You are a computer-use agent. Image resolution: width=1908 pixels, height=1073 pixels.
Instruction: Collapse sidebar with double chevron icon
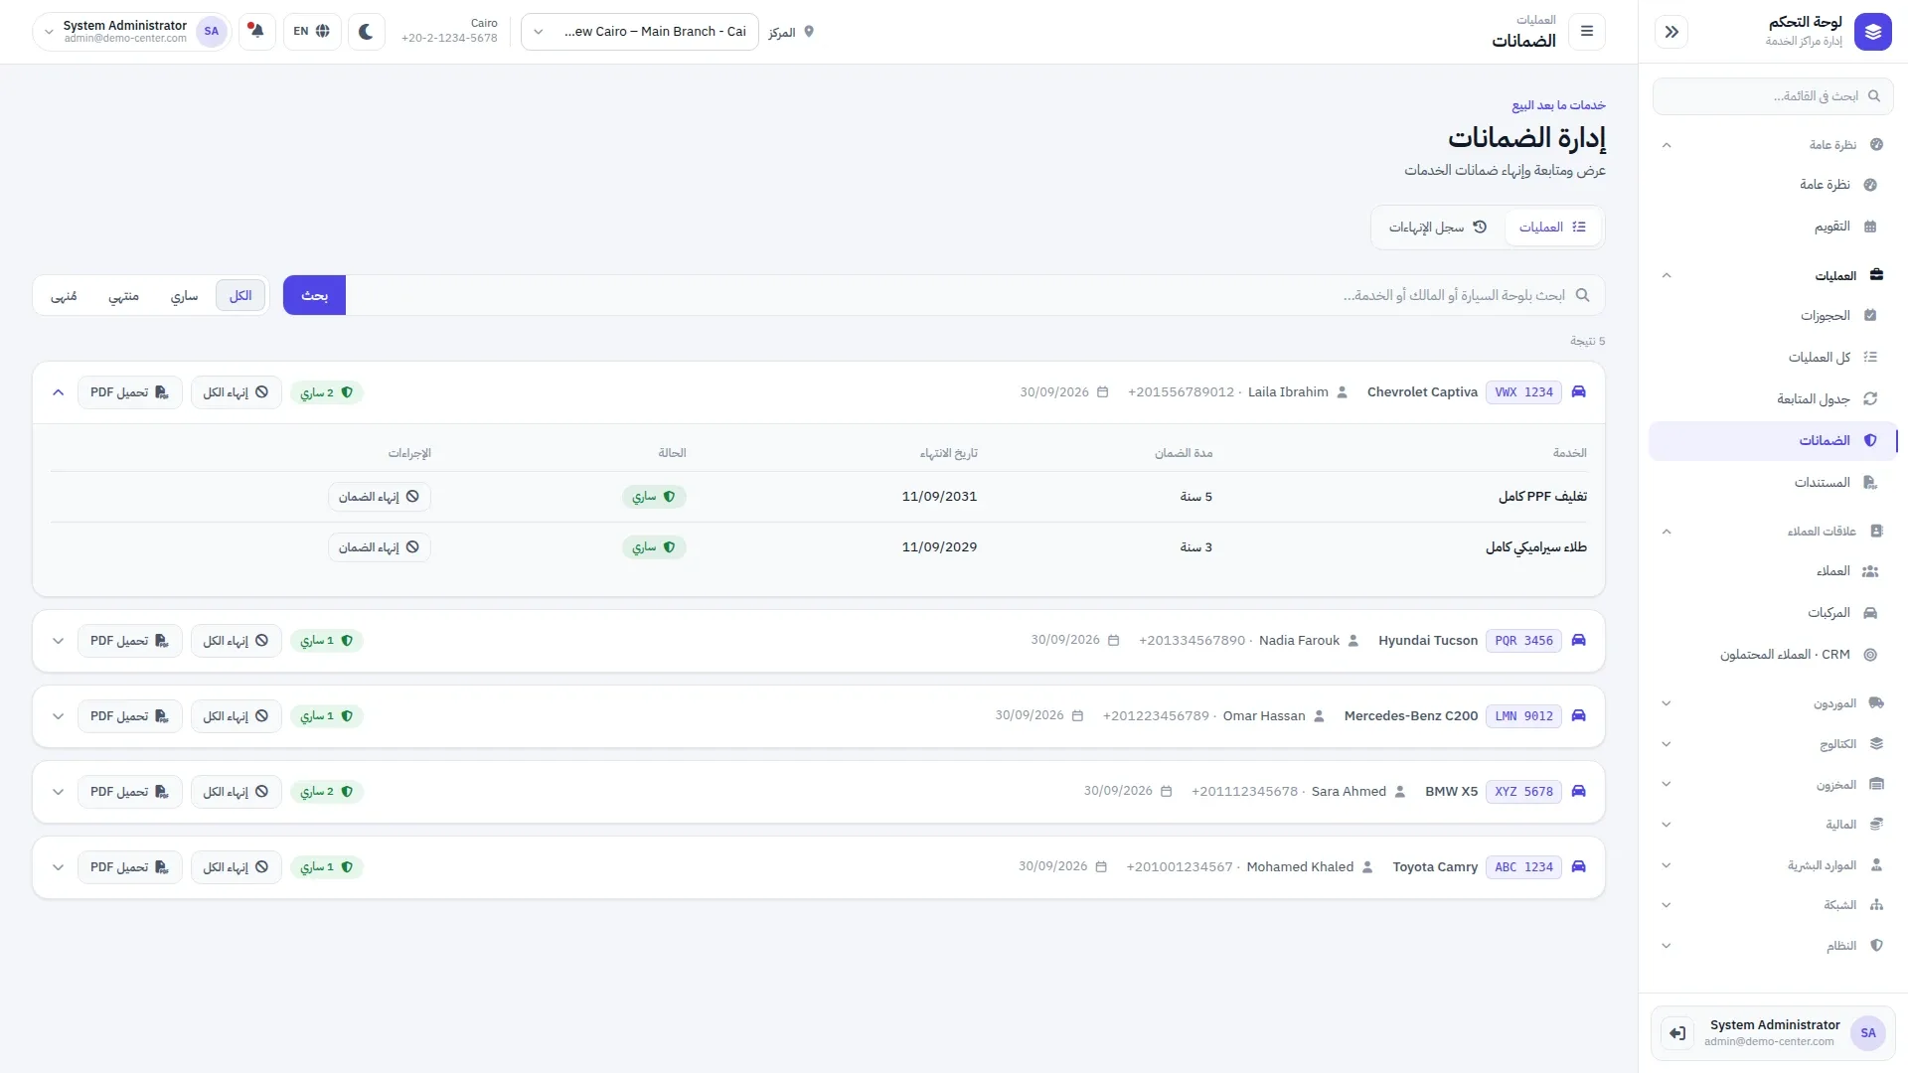tap(1671, 32)
